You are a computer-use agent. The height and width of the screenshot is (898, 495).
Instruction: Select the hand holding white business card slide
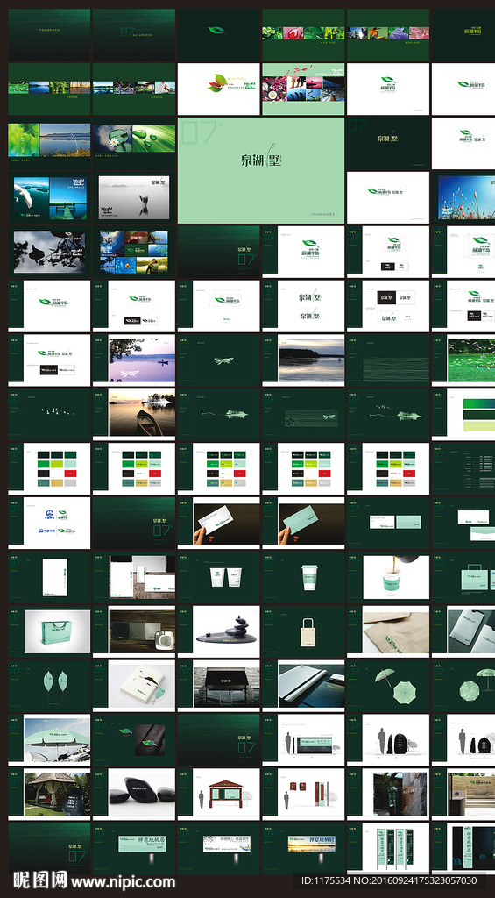click(x=218, y=523)
